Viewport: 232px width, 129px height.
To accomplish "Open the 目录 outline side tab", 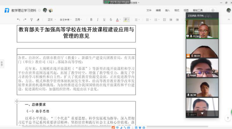I will tap(2, 64).
